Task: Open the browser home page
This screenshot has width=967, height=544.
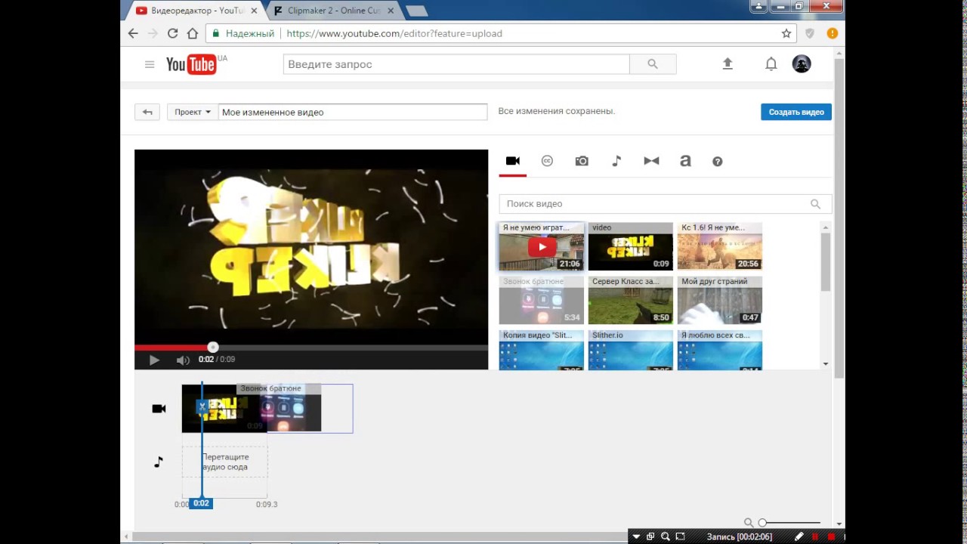Action: click(193, 33)
